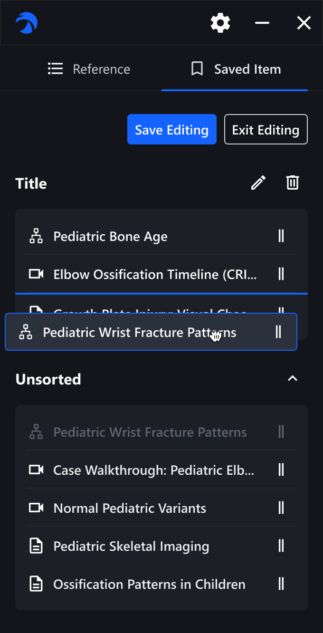This screenshot has height=633, width=323.
Task: Select the Normal Pediatric Variants item
Action: (161, 508)
